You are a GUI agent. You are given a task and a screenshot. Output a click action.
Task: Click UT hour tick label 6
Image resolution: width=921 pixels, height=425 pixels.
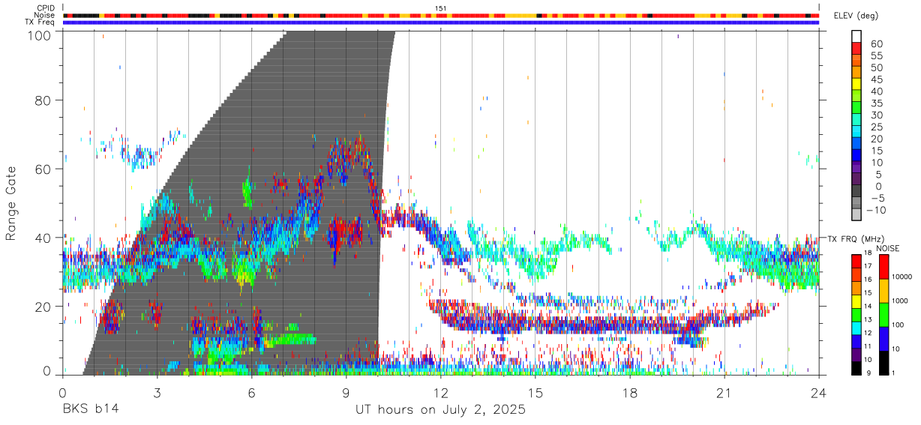(x=251, y=391)
